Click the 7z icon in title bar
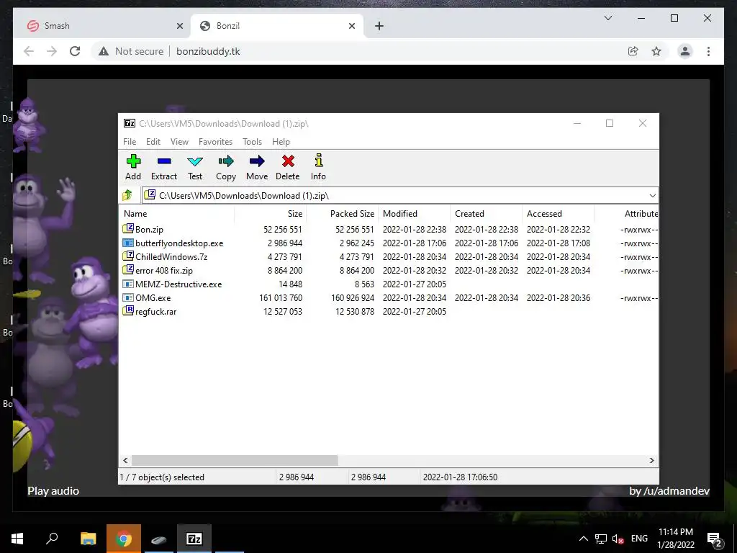The height and width of the screenshot is (553, 737). [x=130, y=124]
